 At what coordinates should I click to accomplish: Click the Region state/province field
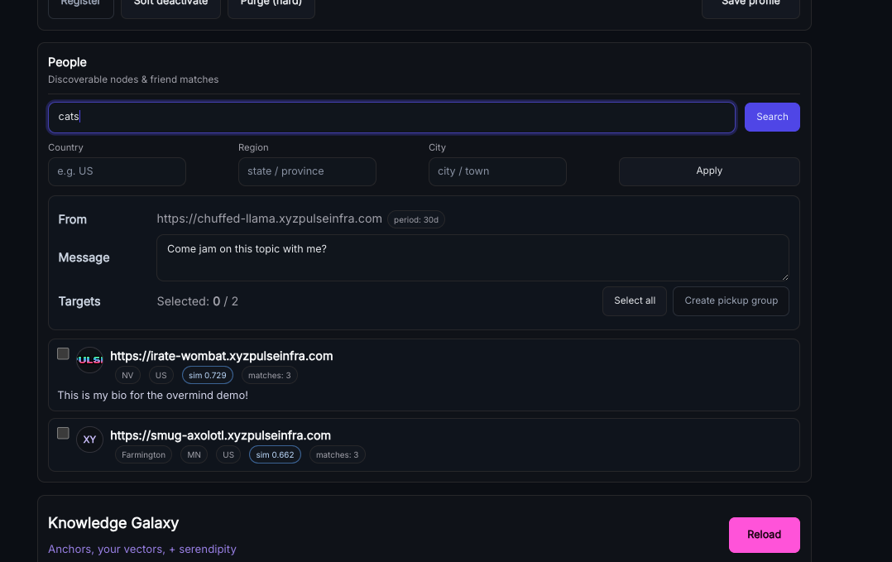307,171
